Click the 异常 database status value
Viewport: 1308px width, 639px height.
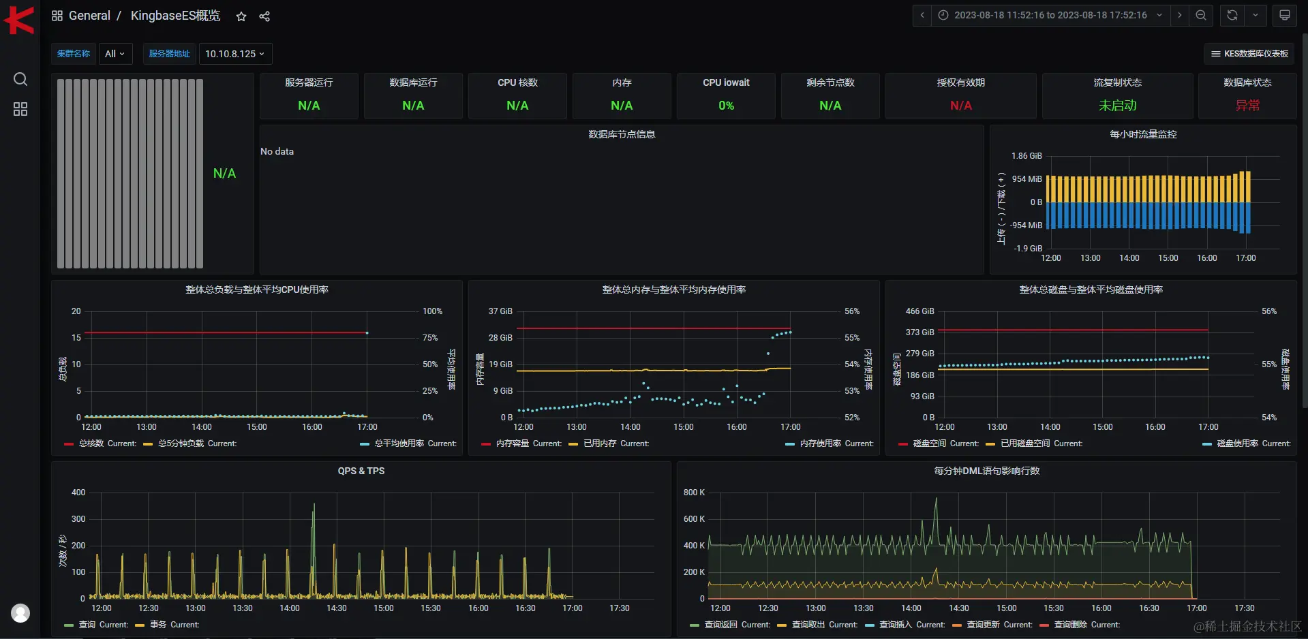click(x=1247, y=106)
